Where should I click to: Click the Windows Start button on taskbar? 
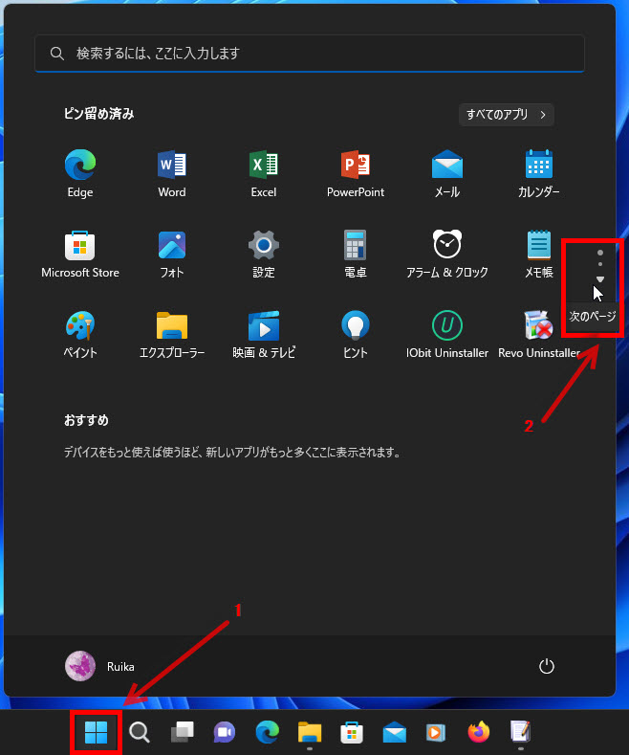(96, 733)
